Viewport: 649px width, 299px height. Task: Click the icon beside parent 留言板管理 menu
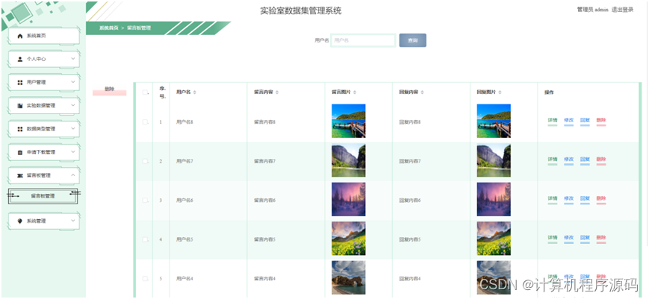click(20, 175)
